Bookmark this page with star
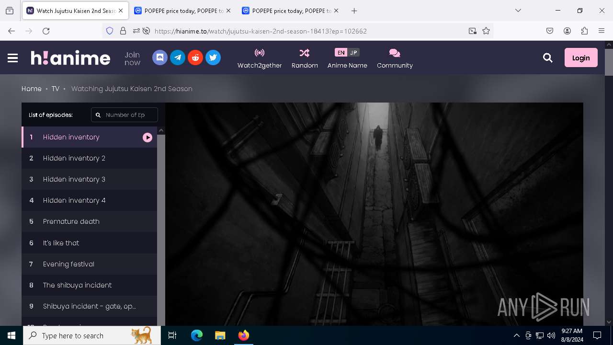The width and height of the screenshot is (613, 345). (x=486, y=31)
